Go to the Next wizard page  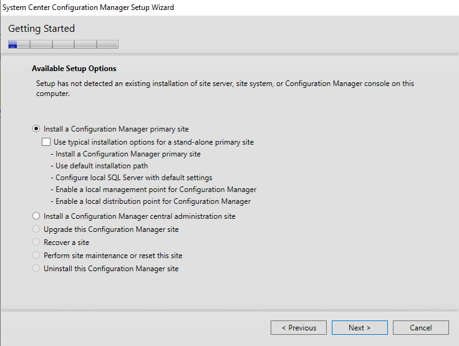[359, 327]
